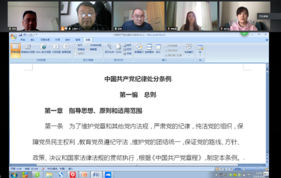This screenshot has height=178, width=281.
Task: Open the Outline view
Action: 56,48
